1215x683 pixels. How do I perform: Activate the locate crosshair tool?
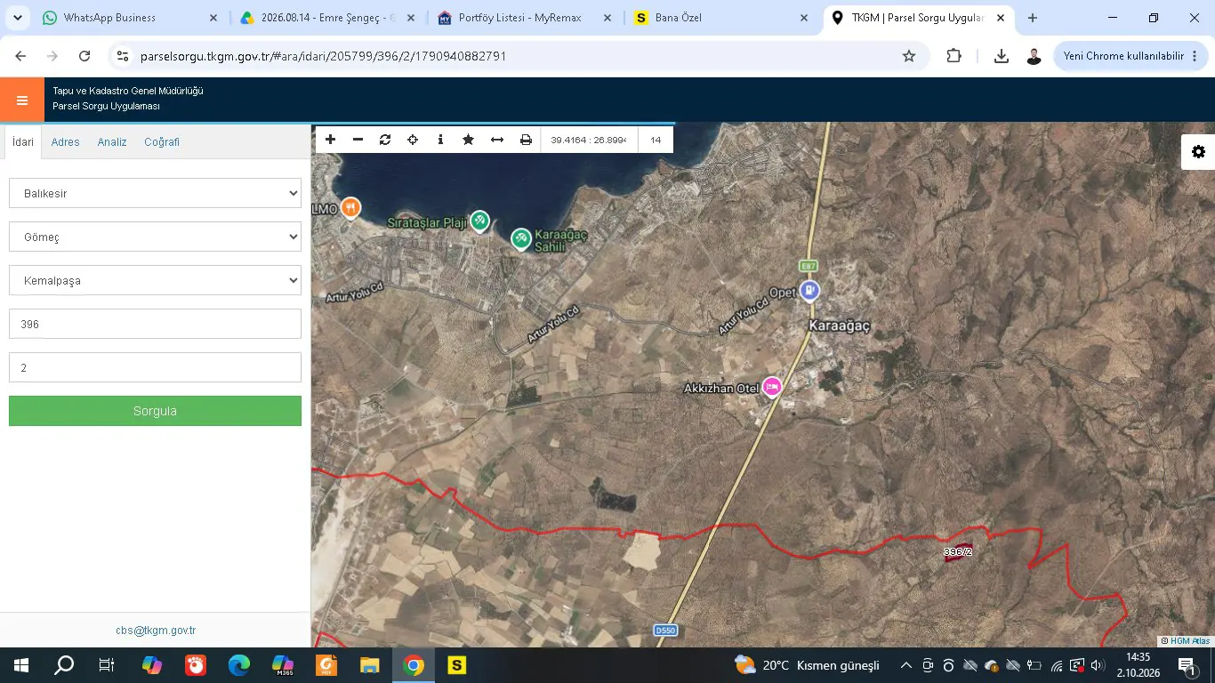413,140
